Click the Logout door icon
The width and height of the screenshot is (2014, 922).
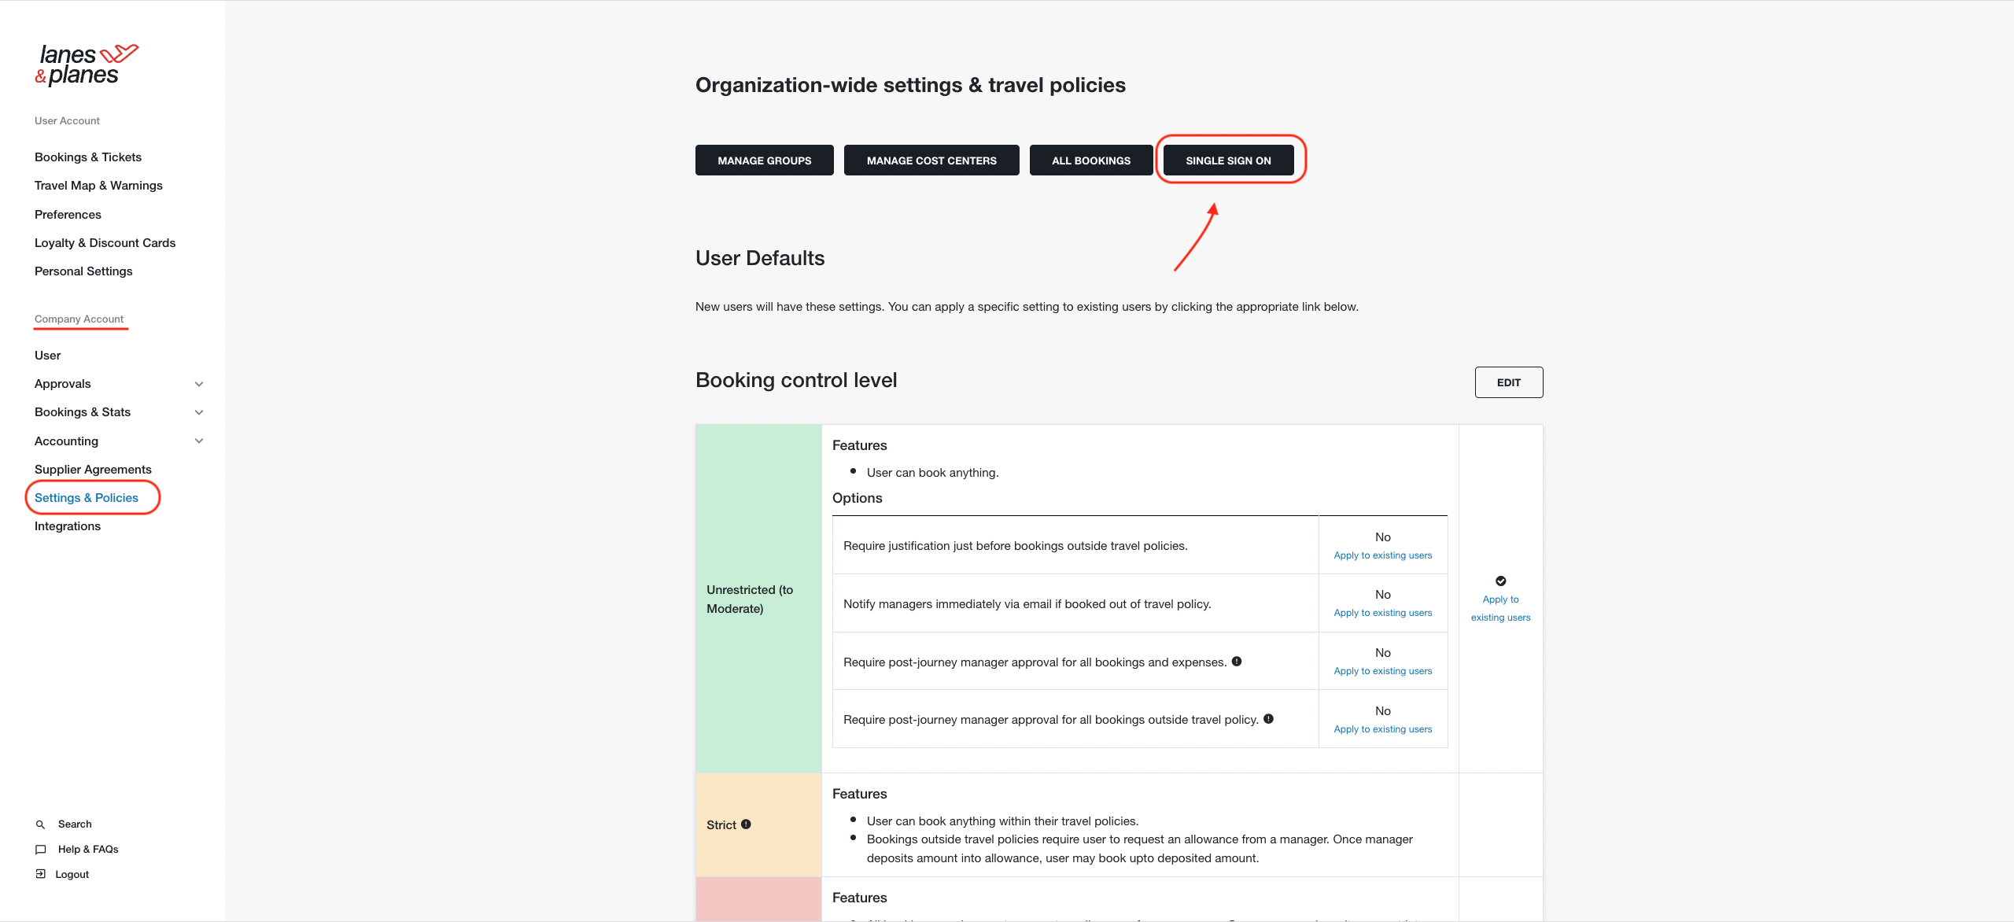click(41, 874)
